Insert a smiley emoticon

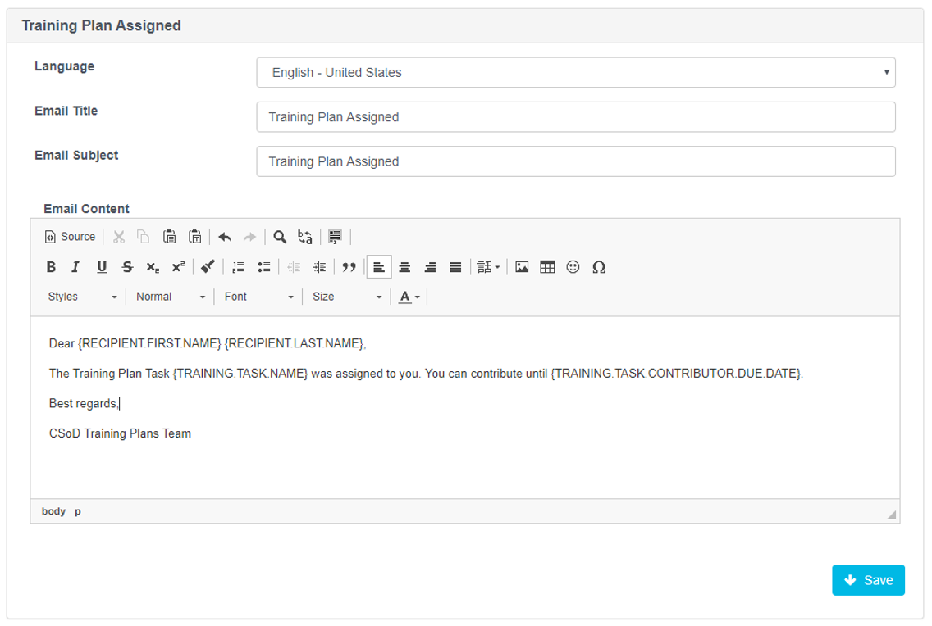pyautogui.click(x=573, y=267)
